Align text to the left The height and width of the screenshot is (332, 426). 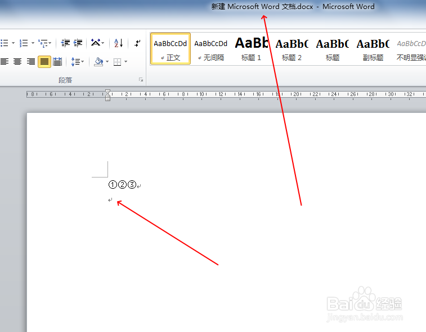click(5, 62)
